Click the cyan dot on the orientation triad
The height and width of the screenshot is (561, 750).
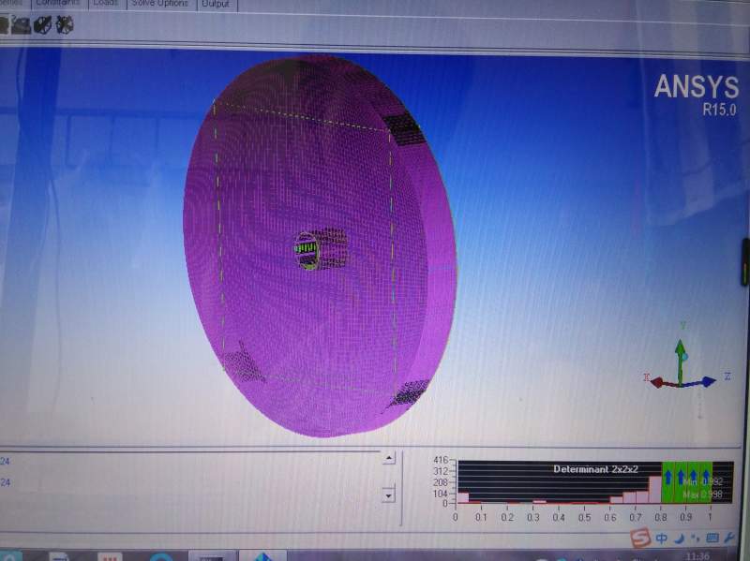tap(684, 357)
